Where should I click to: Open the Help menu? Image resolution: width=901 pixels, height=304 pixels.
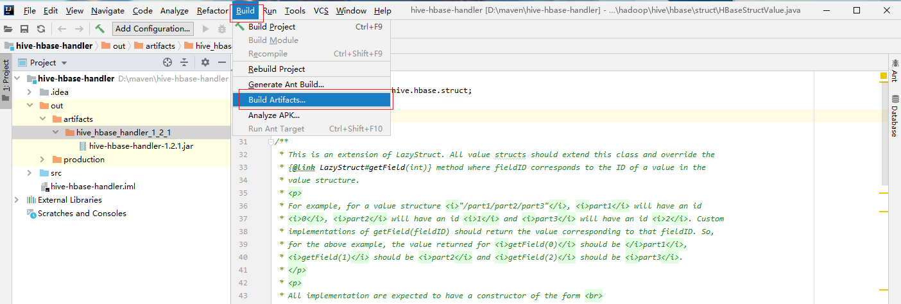pyautogui.click(x=382, y=11)
